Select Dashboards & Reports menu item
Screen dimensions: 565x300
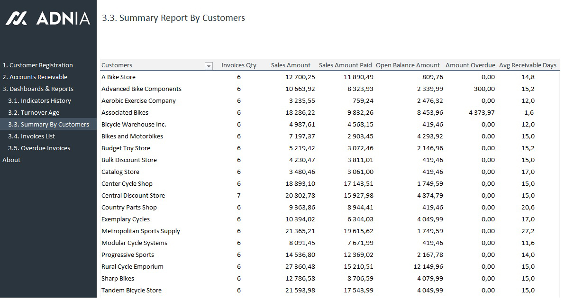tap(38, 89)
